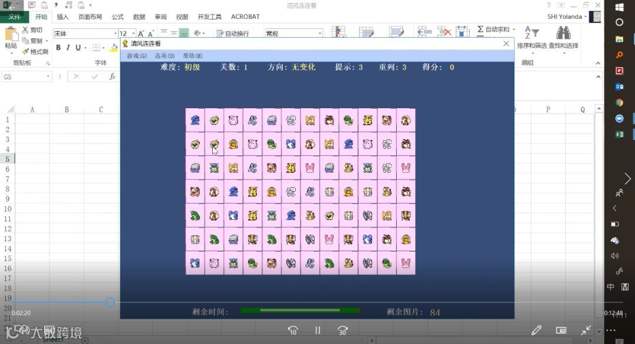Toggle bottom align button in ribbon

click(x=183, y=33)
